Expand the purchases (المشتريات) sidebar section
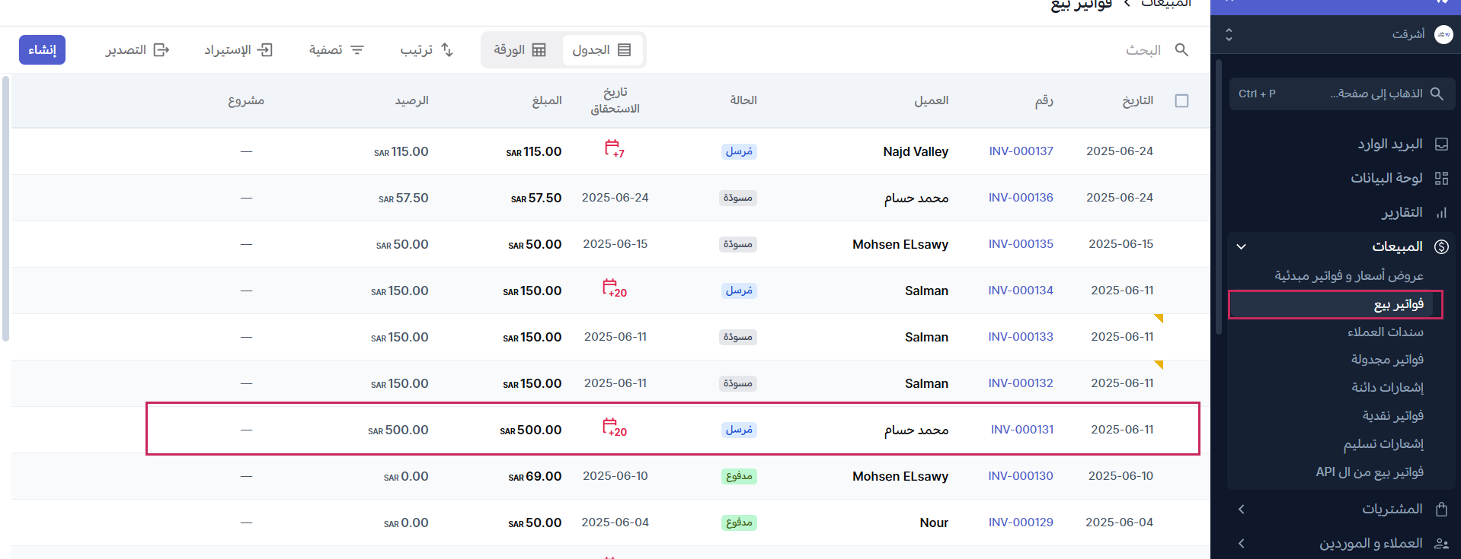This screenshot has width=1461, height=559. click(1241, 509)
